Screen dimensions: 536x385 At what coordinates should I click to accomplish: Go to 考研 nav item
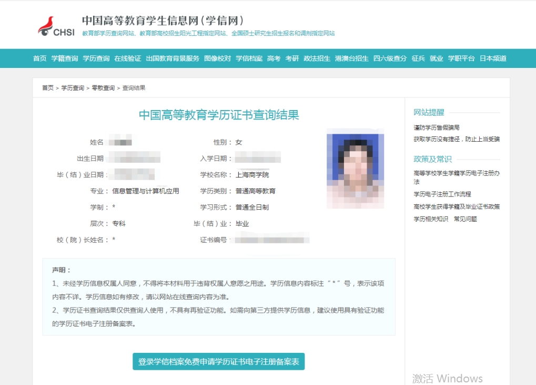coord(292,58)
